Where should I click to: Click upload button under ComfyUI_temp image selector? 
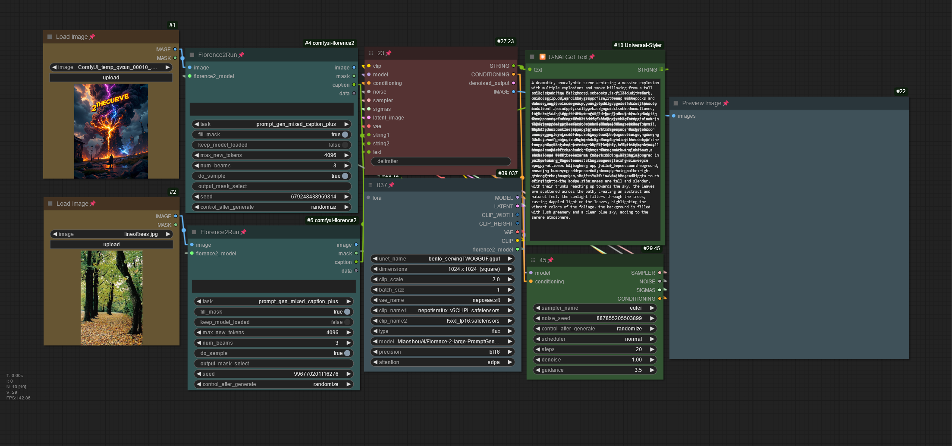point(111,78)
